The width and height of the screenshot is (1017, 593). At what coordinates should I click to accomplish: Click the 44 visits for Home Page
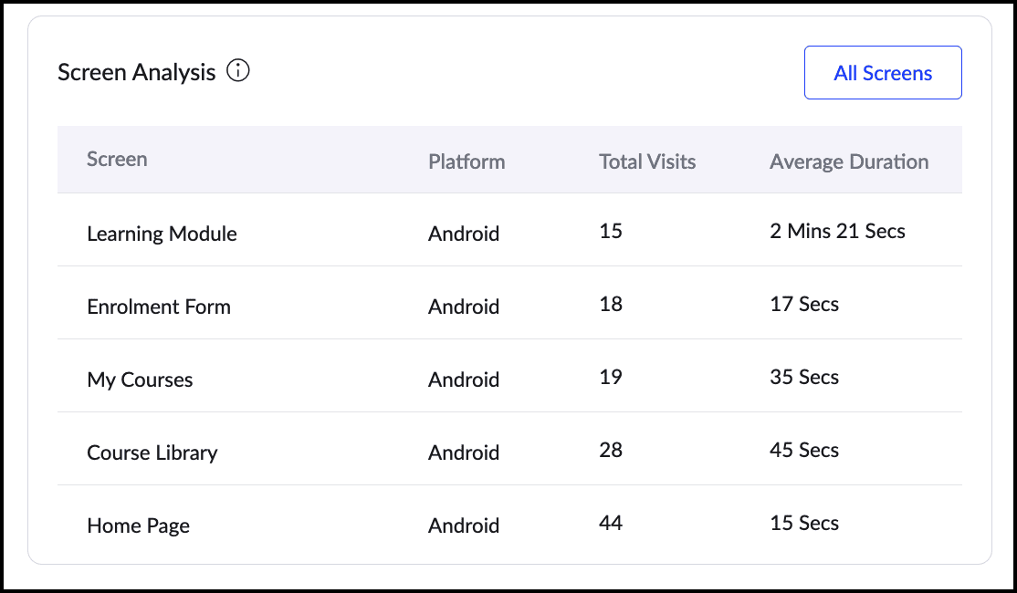point(611,524)
